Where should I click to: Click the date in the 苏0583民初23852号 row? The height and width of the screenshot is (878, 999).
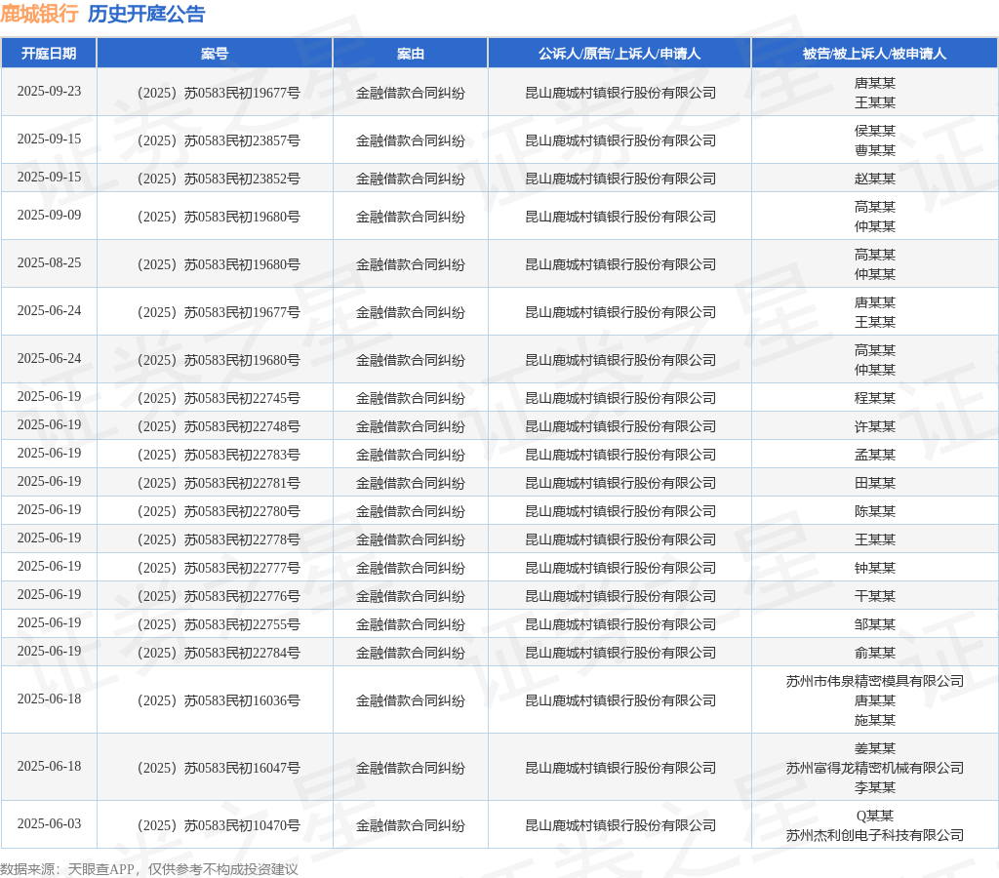coord(49,178)
